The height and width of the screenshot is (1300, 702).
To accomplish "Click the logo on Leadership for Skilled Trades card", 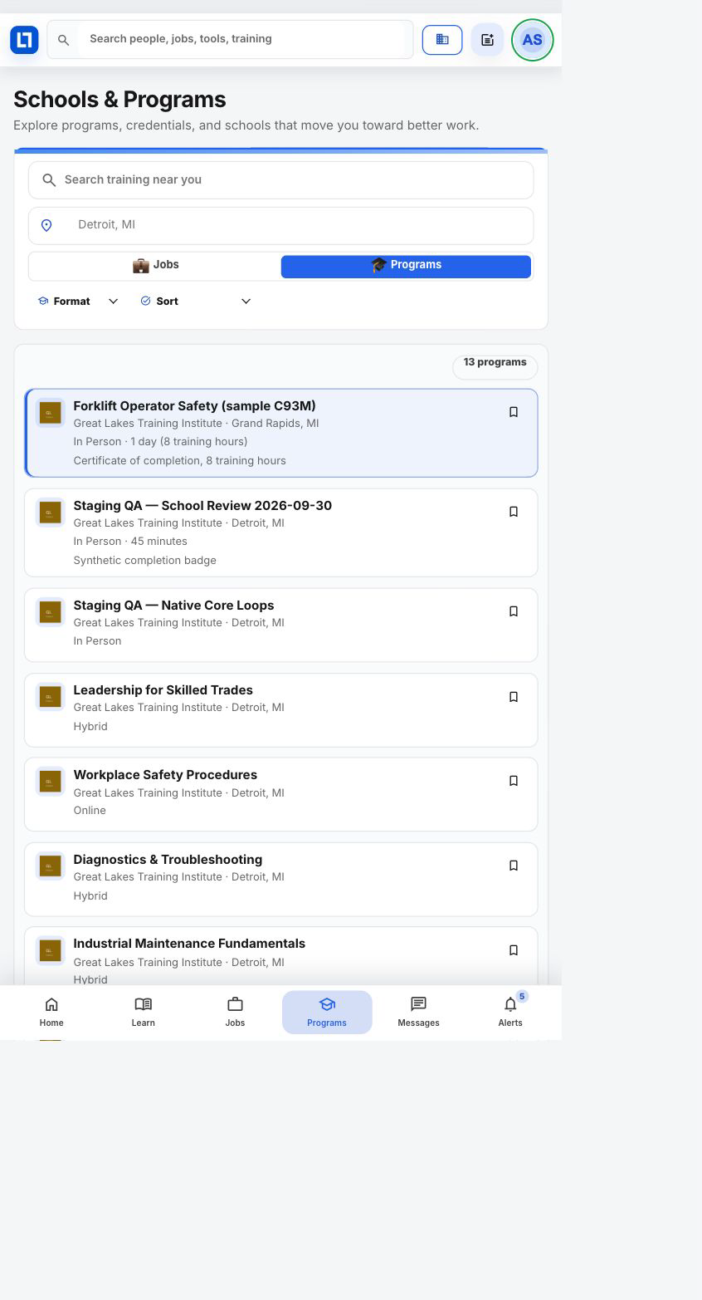I will pos(50,696).
